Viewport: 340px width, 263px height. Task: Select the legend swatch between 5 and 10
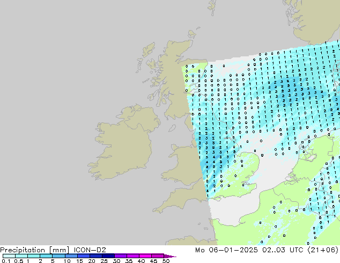(58, 256)
